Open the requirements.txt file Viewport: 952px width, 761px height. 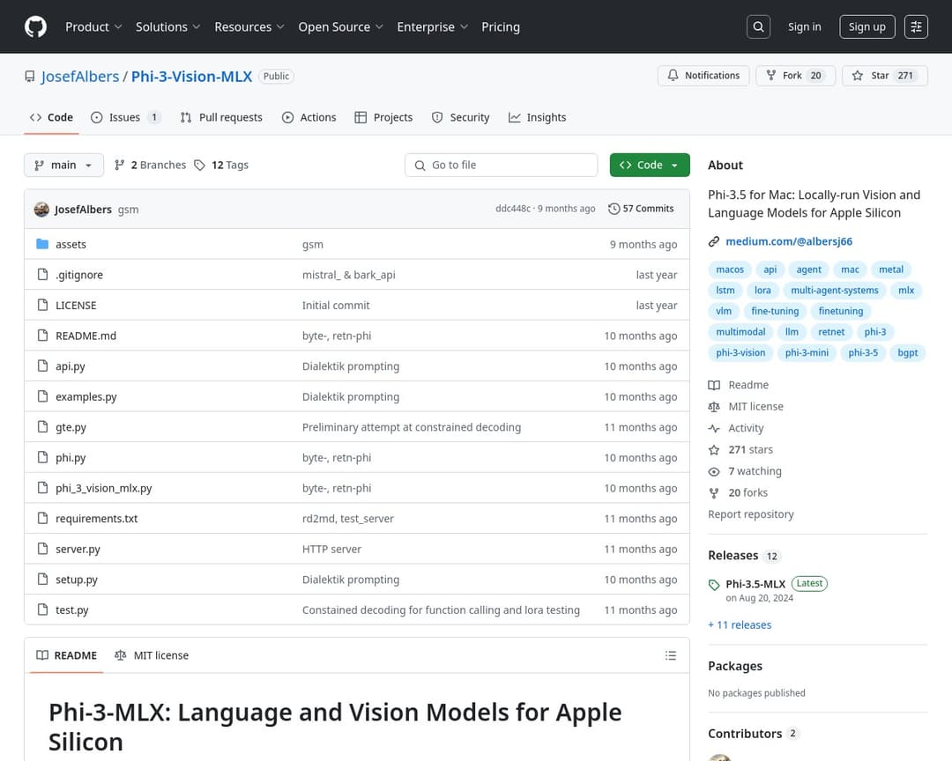[x=97, y=518]
